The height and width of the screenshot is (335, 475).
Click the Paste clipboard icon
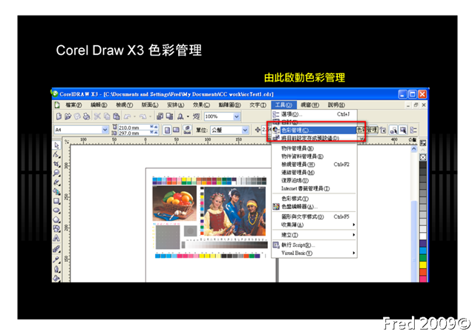tap(117, 116)
